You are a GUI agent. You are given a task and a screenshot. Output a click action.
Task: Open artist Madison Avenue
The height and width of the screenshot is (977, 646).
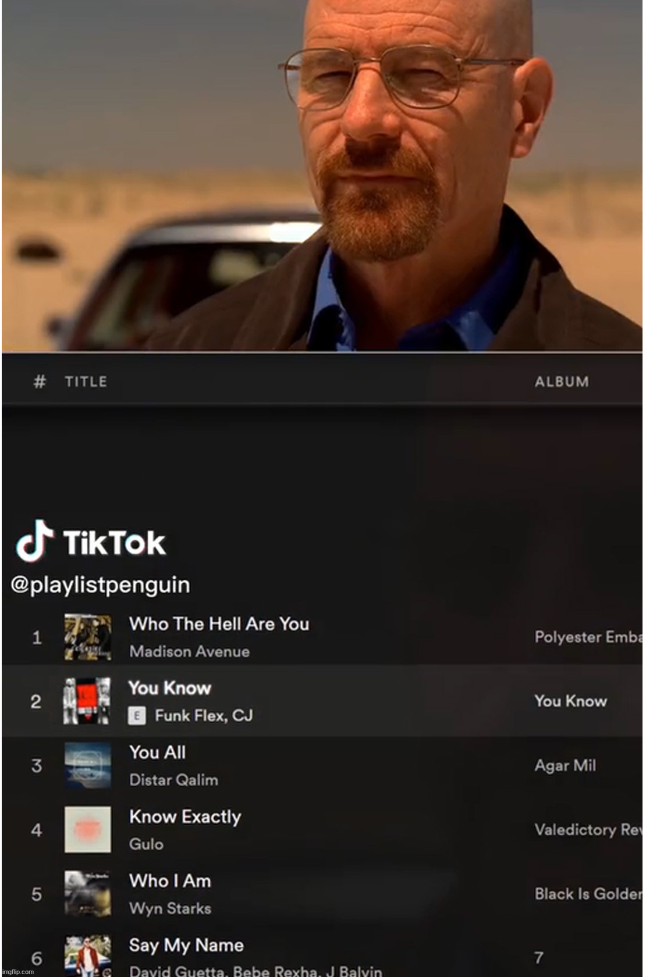pos(189,651)
